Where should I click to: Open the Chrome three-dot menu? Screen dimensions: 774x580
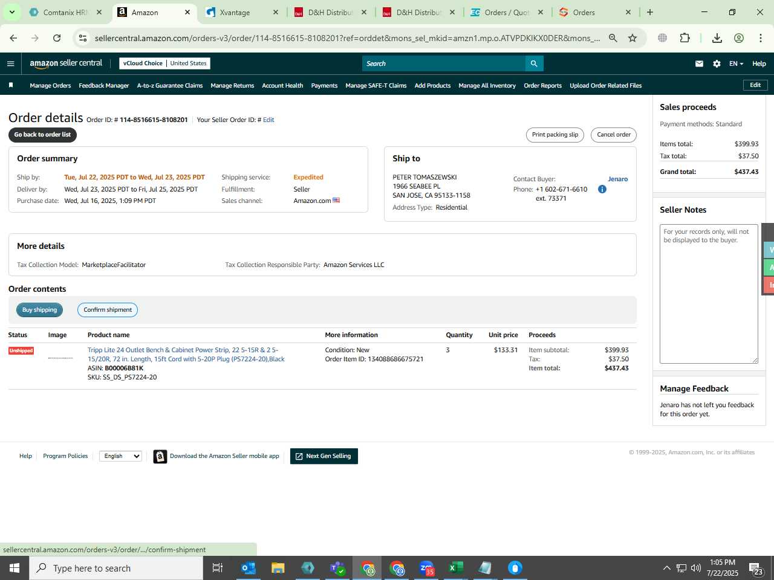761,38
